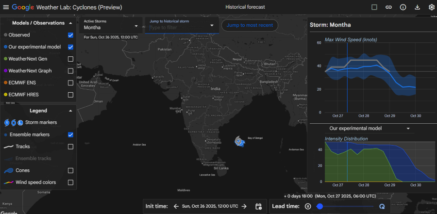
Task: Click the Google logo
Action: (x=23, y=7)
